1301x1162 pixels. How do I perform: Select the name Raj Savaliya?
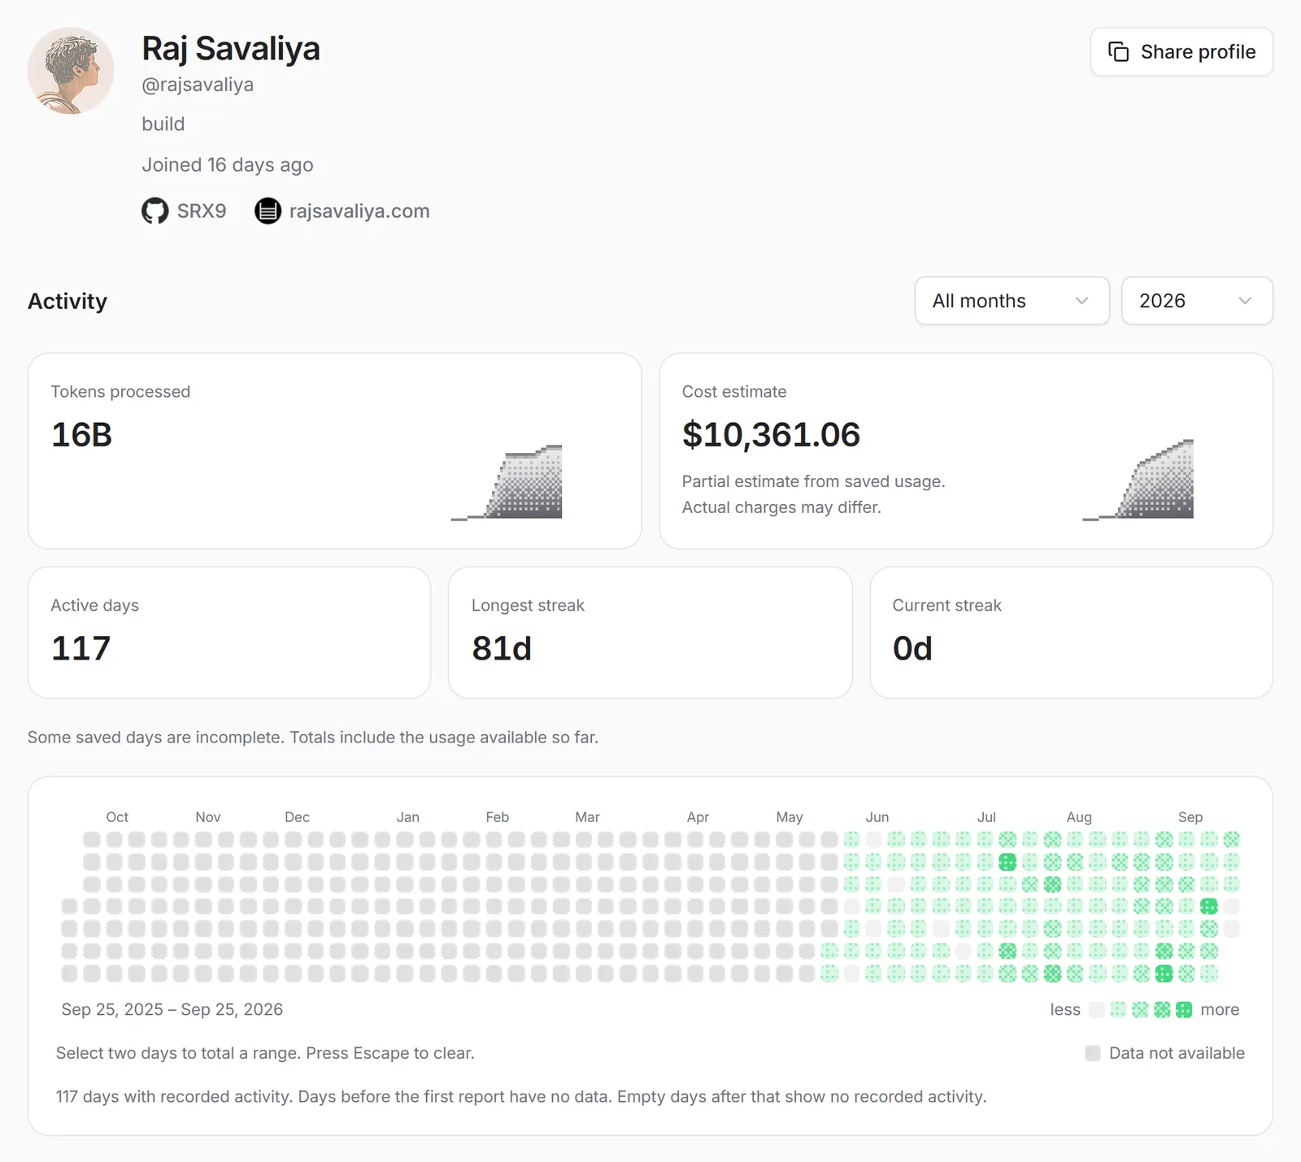[231, 49]
